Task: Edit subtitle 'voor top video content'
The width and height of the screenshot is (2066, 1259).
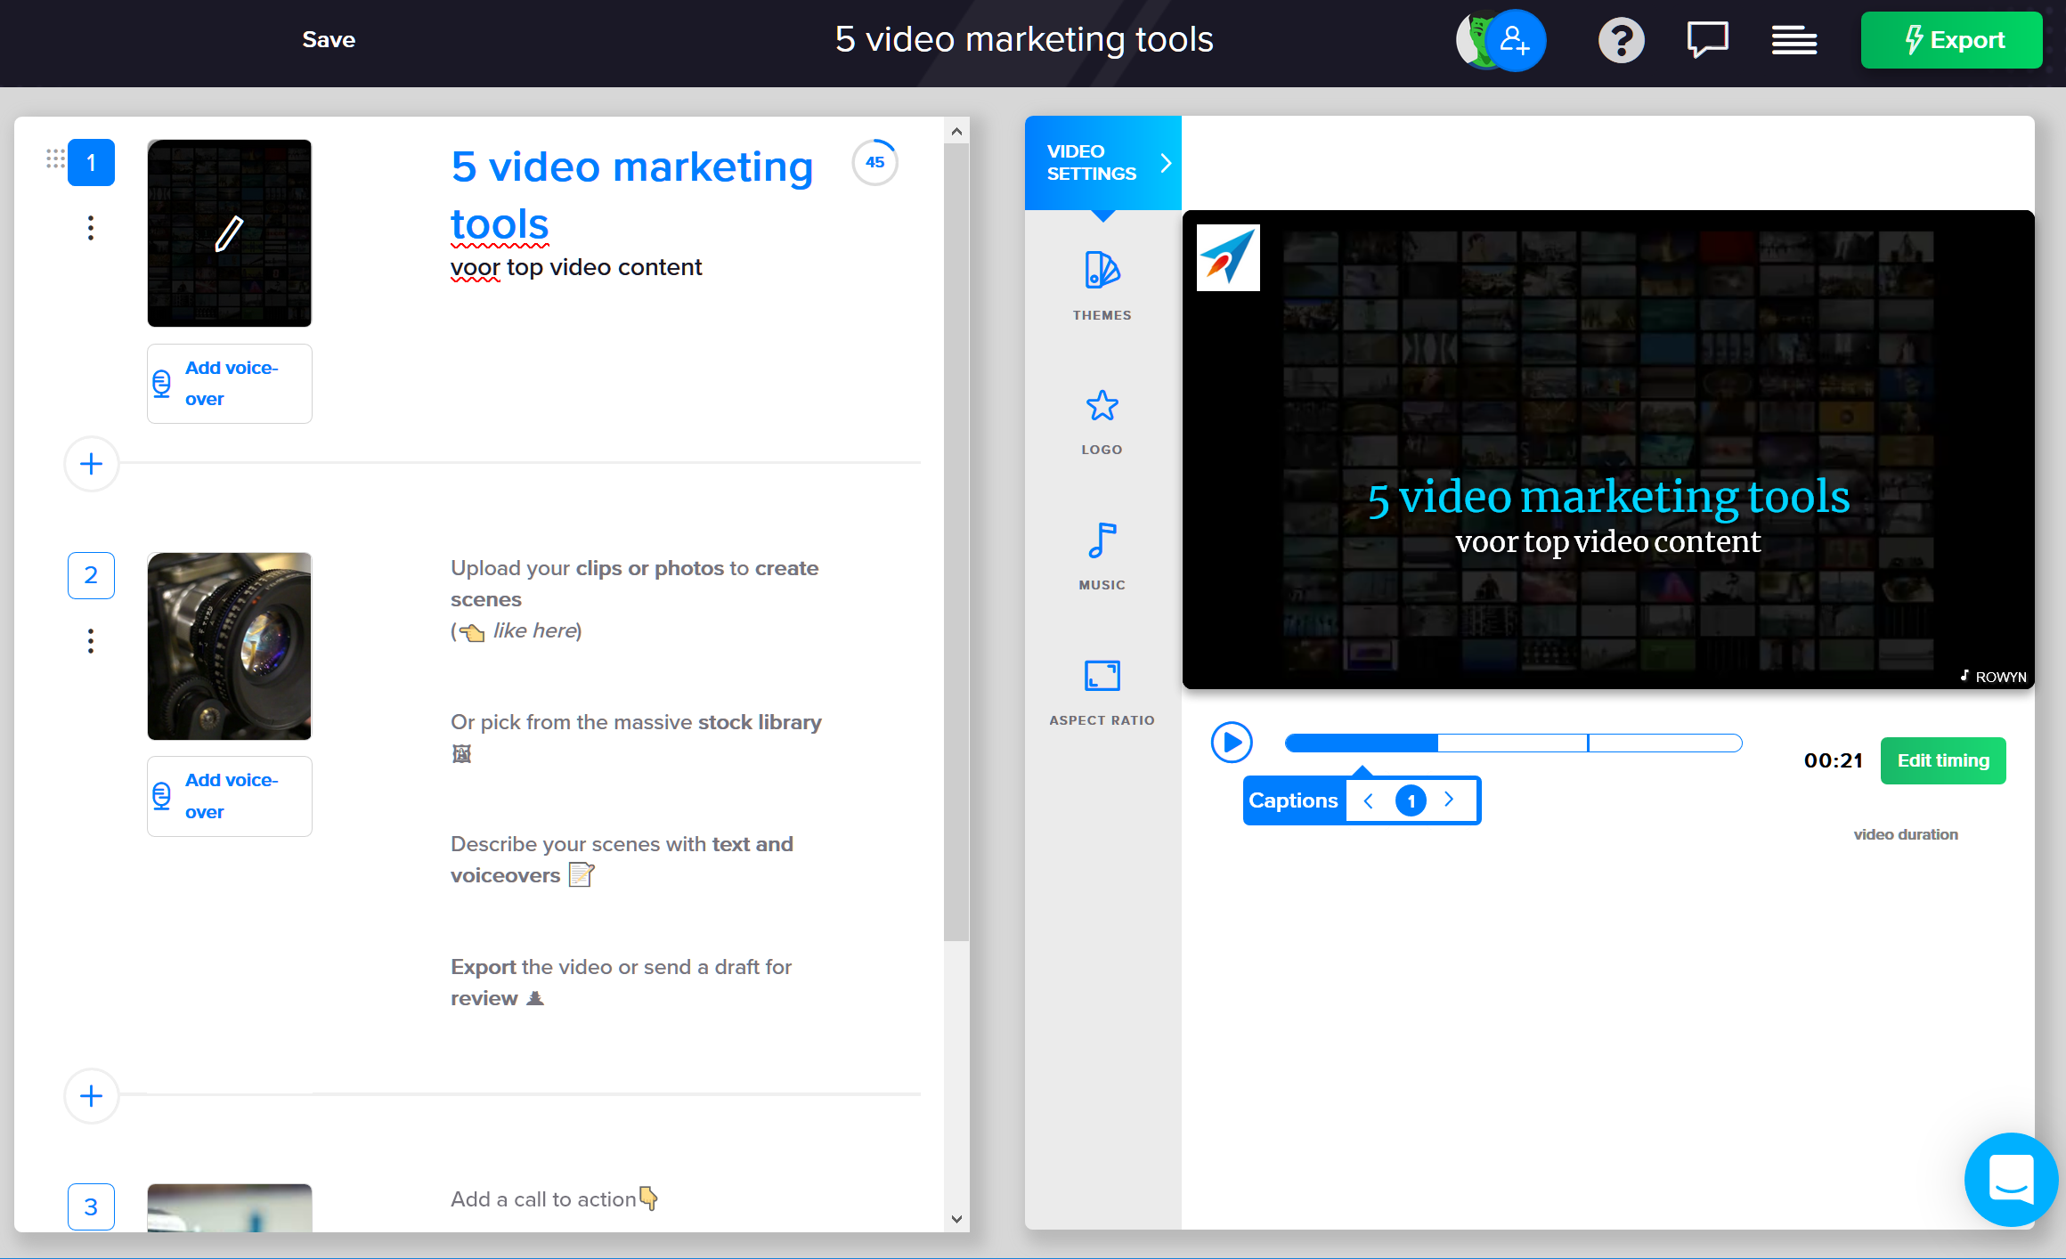Action: 576,267
